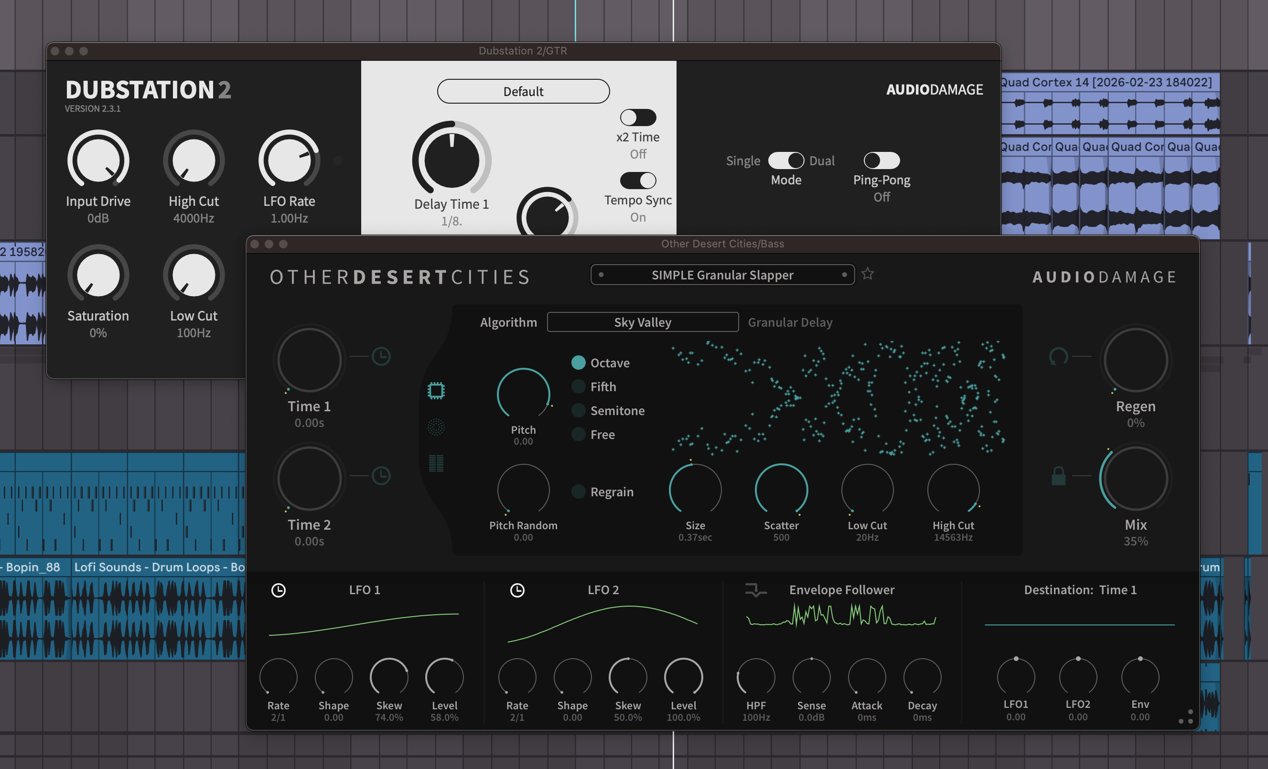Click the granular scatter dot display
Image resolution: width=1268 pixels, height=769 pixels.
838,398
